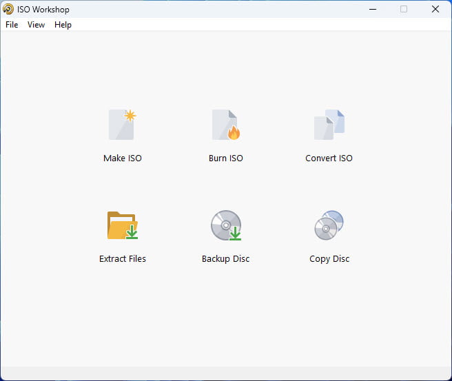Open the Make ISO tool icon
452x381 pixels.
pos(123,125)
